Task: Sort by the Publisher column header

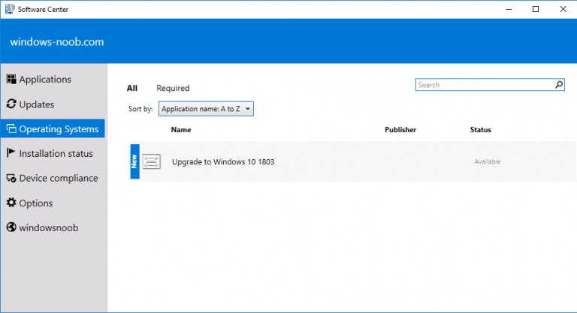Action: click(x=400, y=130)
